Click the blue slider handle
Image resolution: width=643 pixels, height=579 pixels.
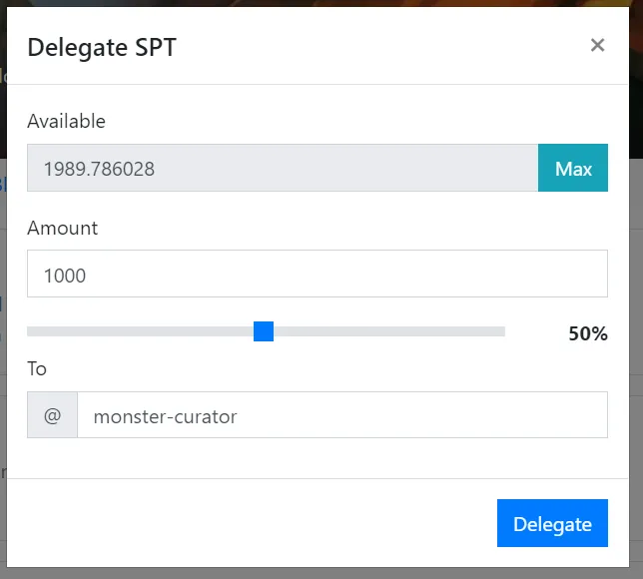pos(264,331)
